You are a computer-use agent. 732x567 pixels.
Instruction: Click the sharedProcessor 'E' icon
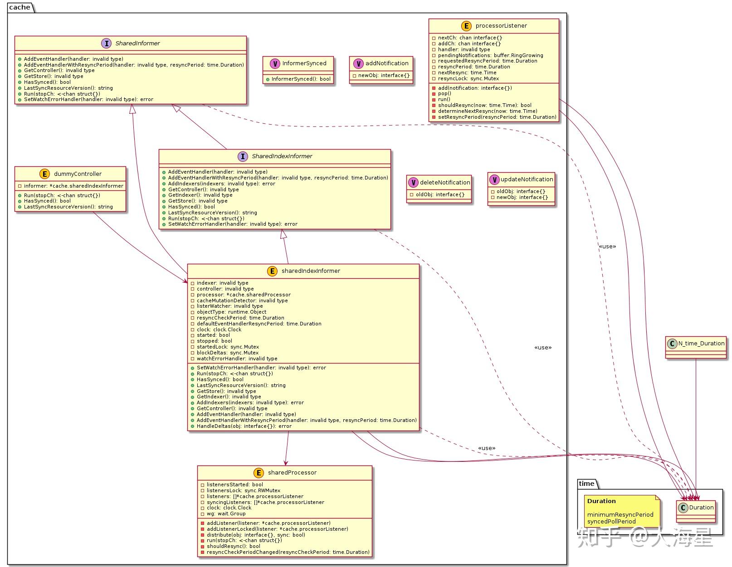(259, 473)
